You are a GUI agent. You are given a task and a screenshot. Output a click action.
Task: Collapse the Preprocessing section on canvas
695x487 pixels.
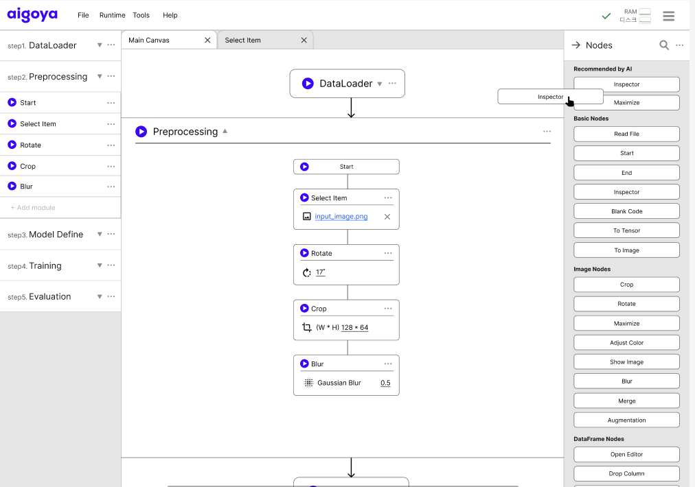pyautogui.click(x=225, y=131)
